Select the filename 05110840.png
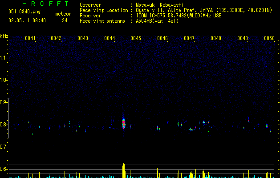Viewport: 280px width, 178px height. pos(24,12)
